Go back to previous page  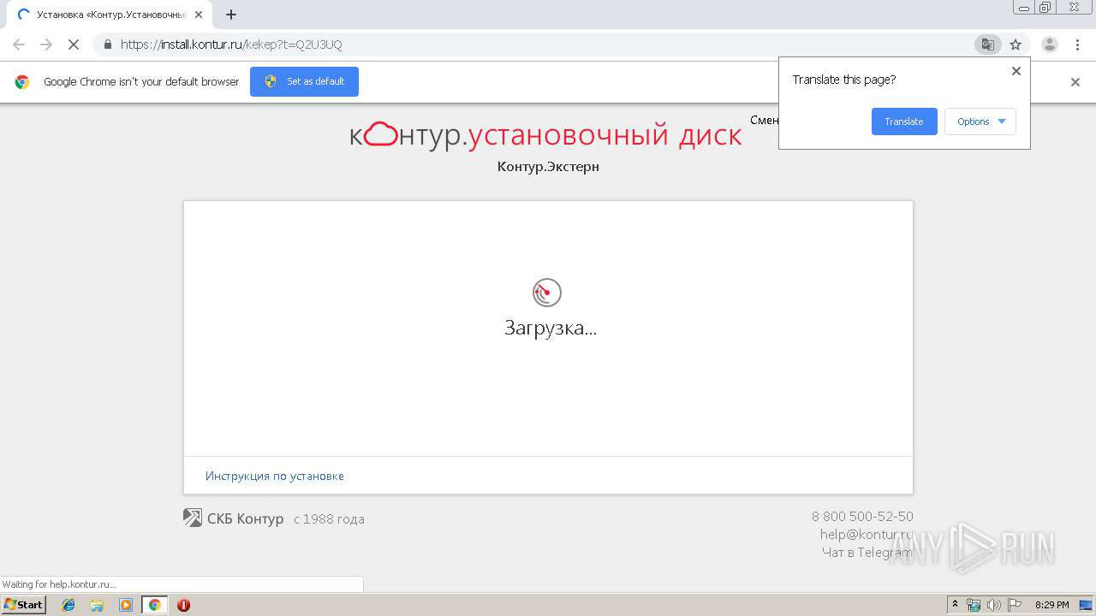click(x=19, y=44)
